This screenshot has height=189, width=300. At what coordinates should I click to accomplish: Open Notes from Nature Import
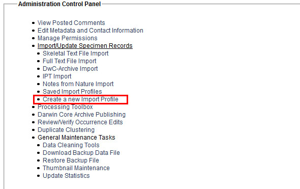click(78, 84)
